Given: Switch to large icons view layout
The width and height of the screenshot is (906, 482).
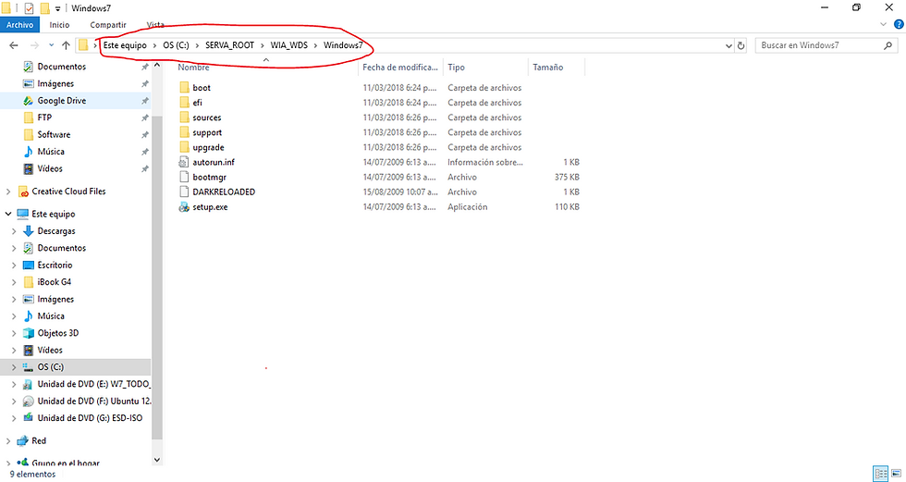Looking at the screenshot, I should coord(897,474).
